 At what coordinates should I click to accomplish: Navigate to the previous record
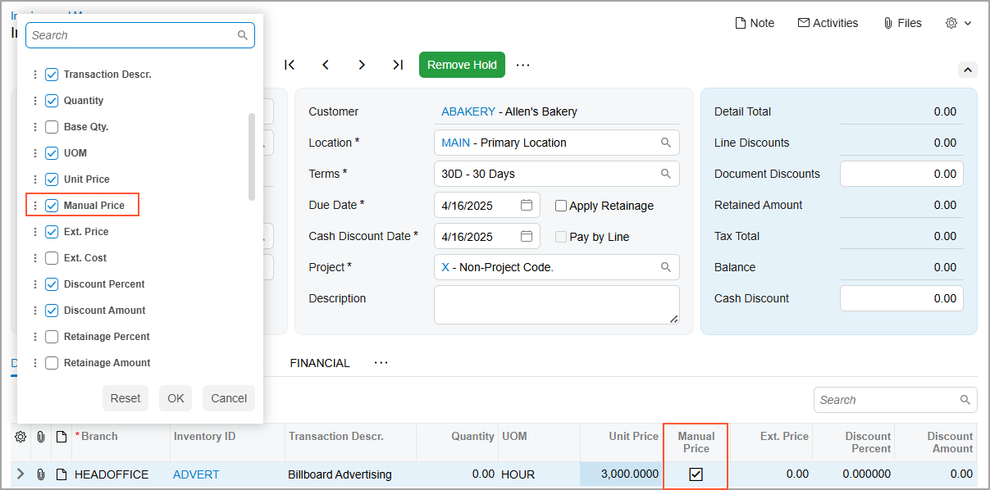coord(326,65)
